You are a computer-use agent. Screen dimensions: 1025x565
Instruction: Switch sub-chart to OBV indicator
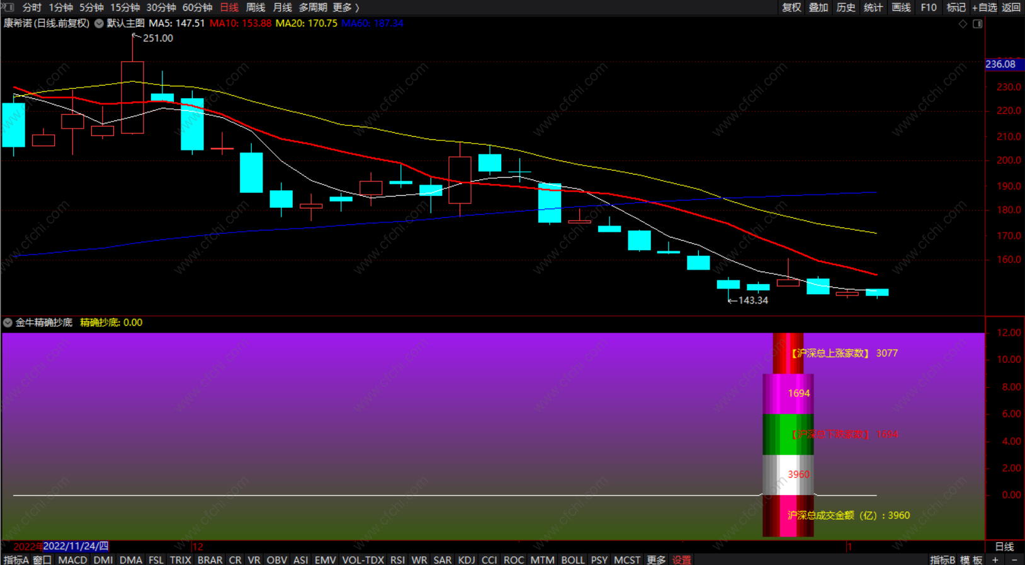(x=276, y=559)
